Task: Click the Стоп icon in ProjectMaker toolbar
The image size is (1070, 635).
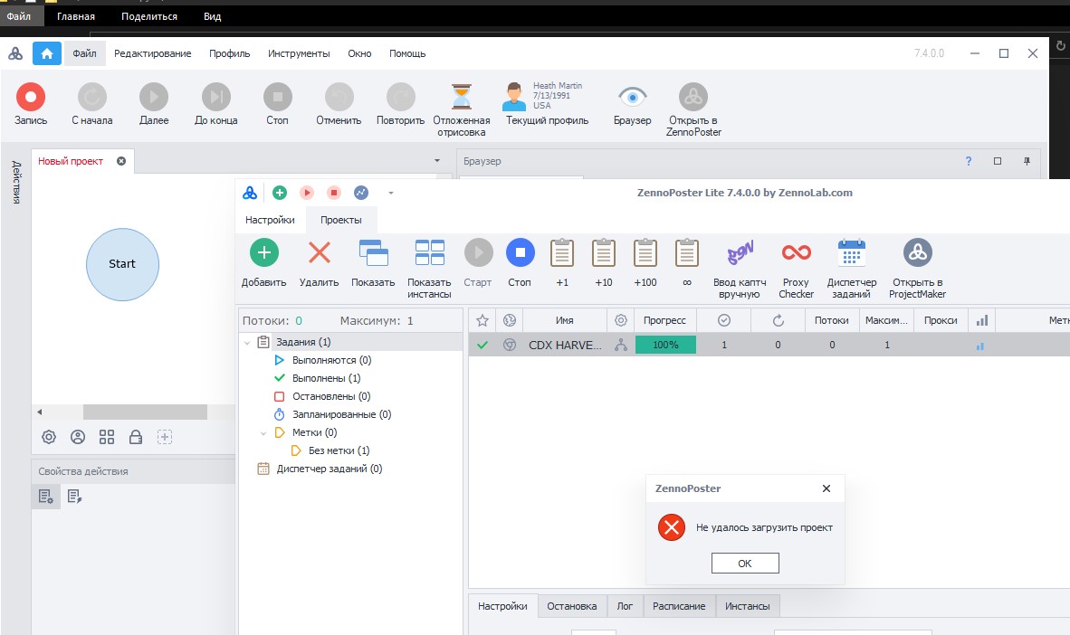Action: 278,97
